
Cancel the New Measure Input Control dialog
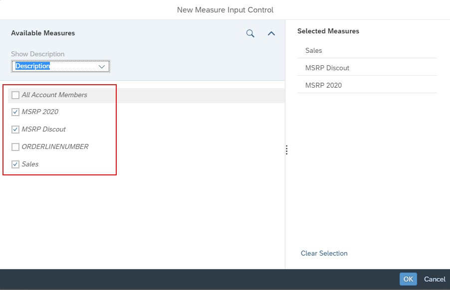click(434, 279)
